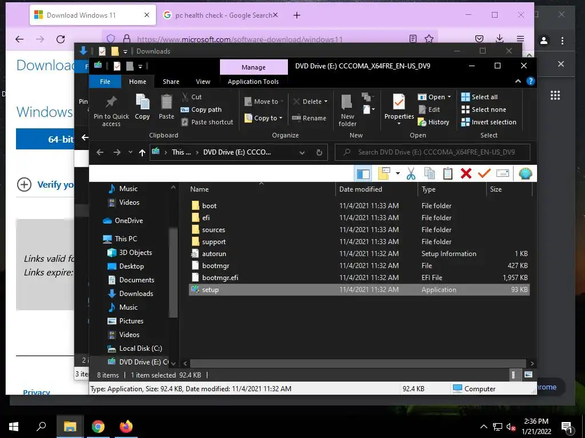This screenshot has height=438, width=585.
Task: Create a New folder from ribbon
Action: [347, 111]
